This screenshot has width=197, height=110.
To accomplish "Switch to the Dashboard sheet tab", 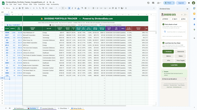I will [20, 108].
